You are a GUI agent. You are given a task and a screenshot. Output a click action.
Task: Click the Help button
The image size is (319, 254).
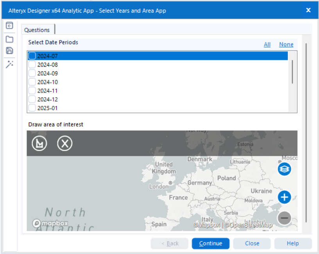293,243
